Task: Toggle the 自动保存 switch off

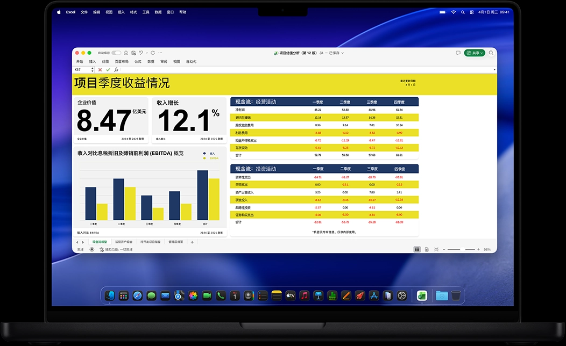Action: click(x=116, y=53)
